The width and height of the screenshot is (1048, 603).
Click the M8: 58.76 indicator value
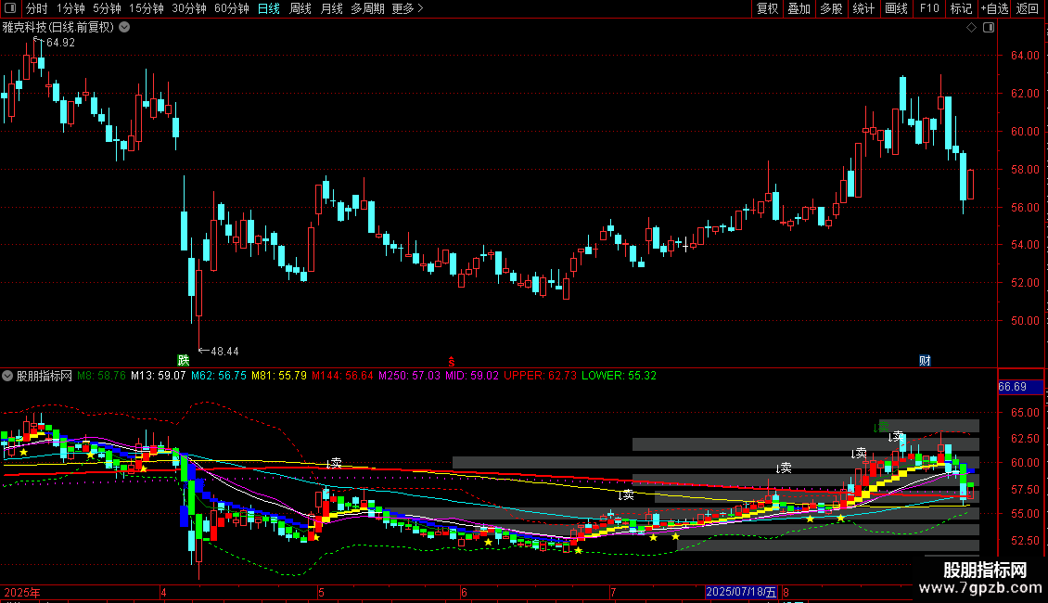(101, 376)
